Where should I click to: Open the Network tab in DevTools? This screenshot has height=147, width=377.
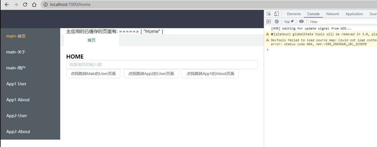(333, 14)
